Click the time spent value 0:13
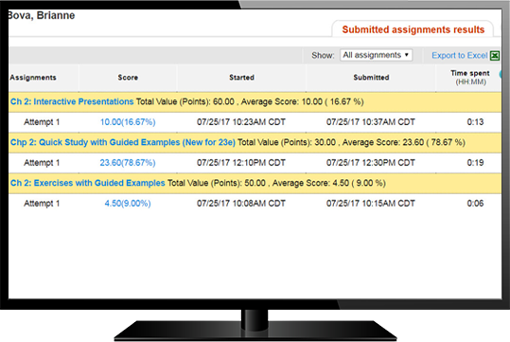Viewport: 510px width, 342px height. click(x=475, y=122)
